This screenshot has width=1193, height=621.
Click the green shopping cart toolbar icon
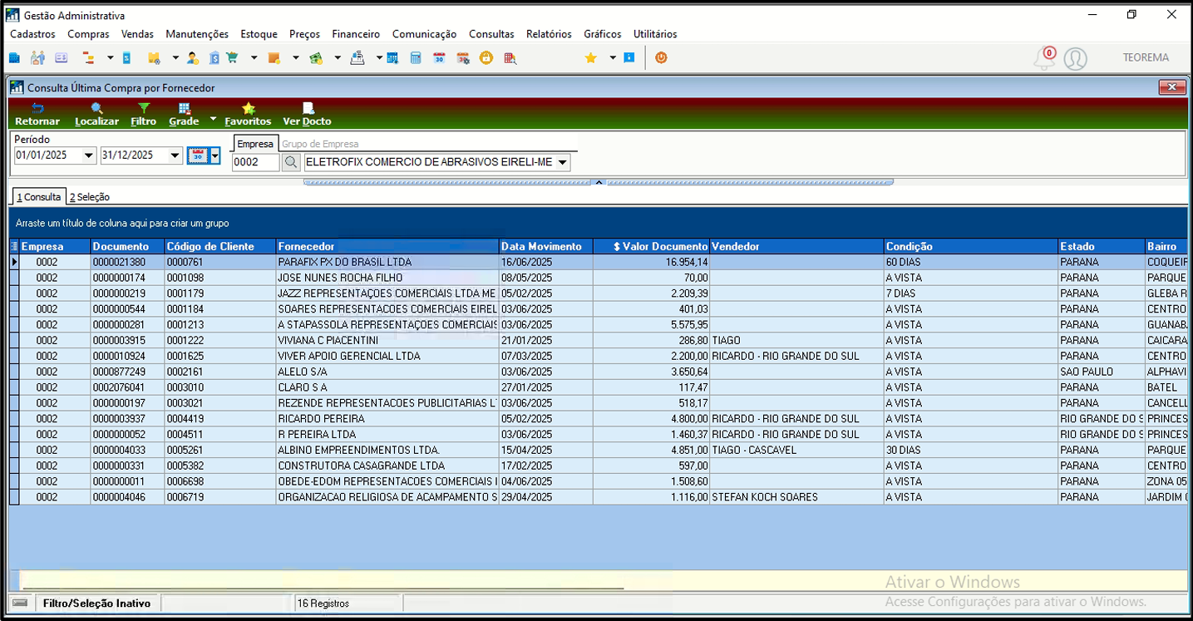(232, 58)
